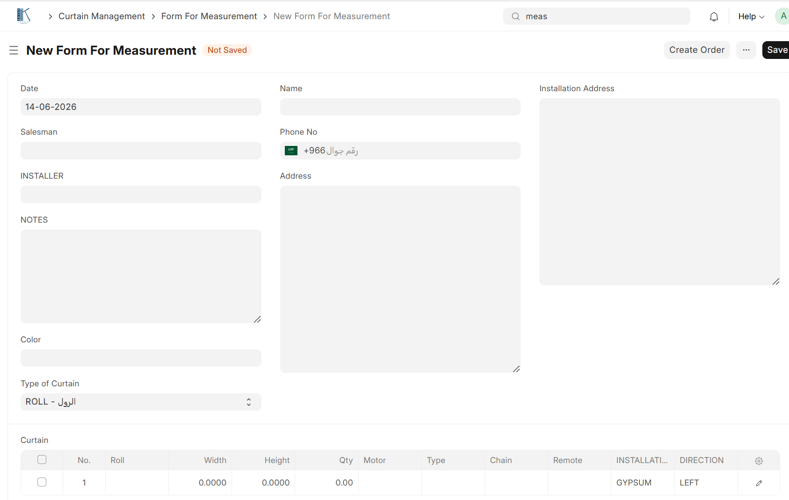789x500 pixels.
Task: Click Width value 0.0000 in row 1
Action: (x=212, y=483)
